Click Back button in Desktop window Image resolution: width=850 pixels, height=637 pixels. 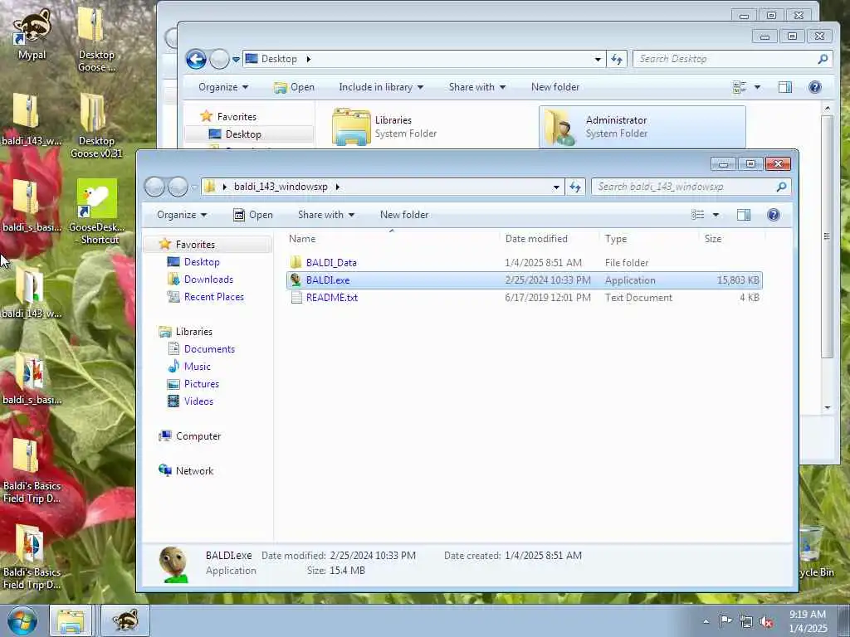click(x=196, y=59)
